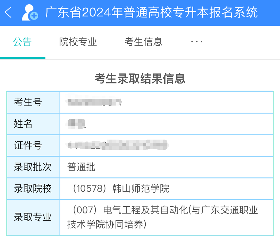Click the 考生录取结果信息 heading
The image size is (280, 242).
[x=140, y=78]
